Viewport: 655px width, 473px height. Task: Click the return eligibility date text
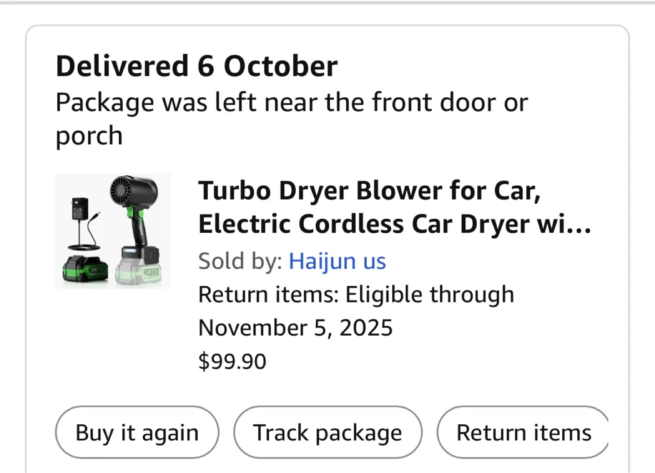point(295,327)
